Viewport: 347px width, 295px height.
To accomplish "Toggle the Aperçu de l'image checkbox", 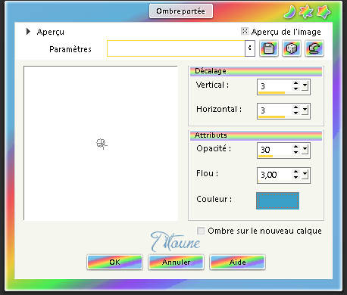I will [x=245, y=31].
